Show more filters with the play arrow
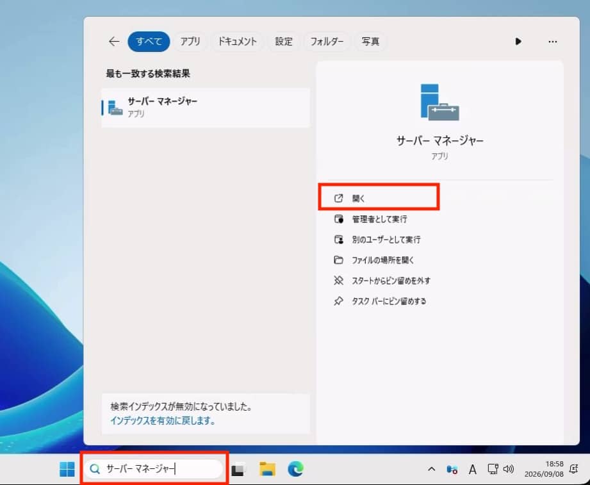Viewport: 590px width, 485px height. point(518,42)
